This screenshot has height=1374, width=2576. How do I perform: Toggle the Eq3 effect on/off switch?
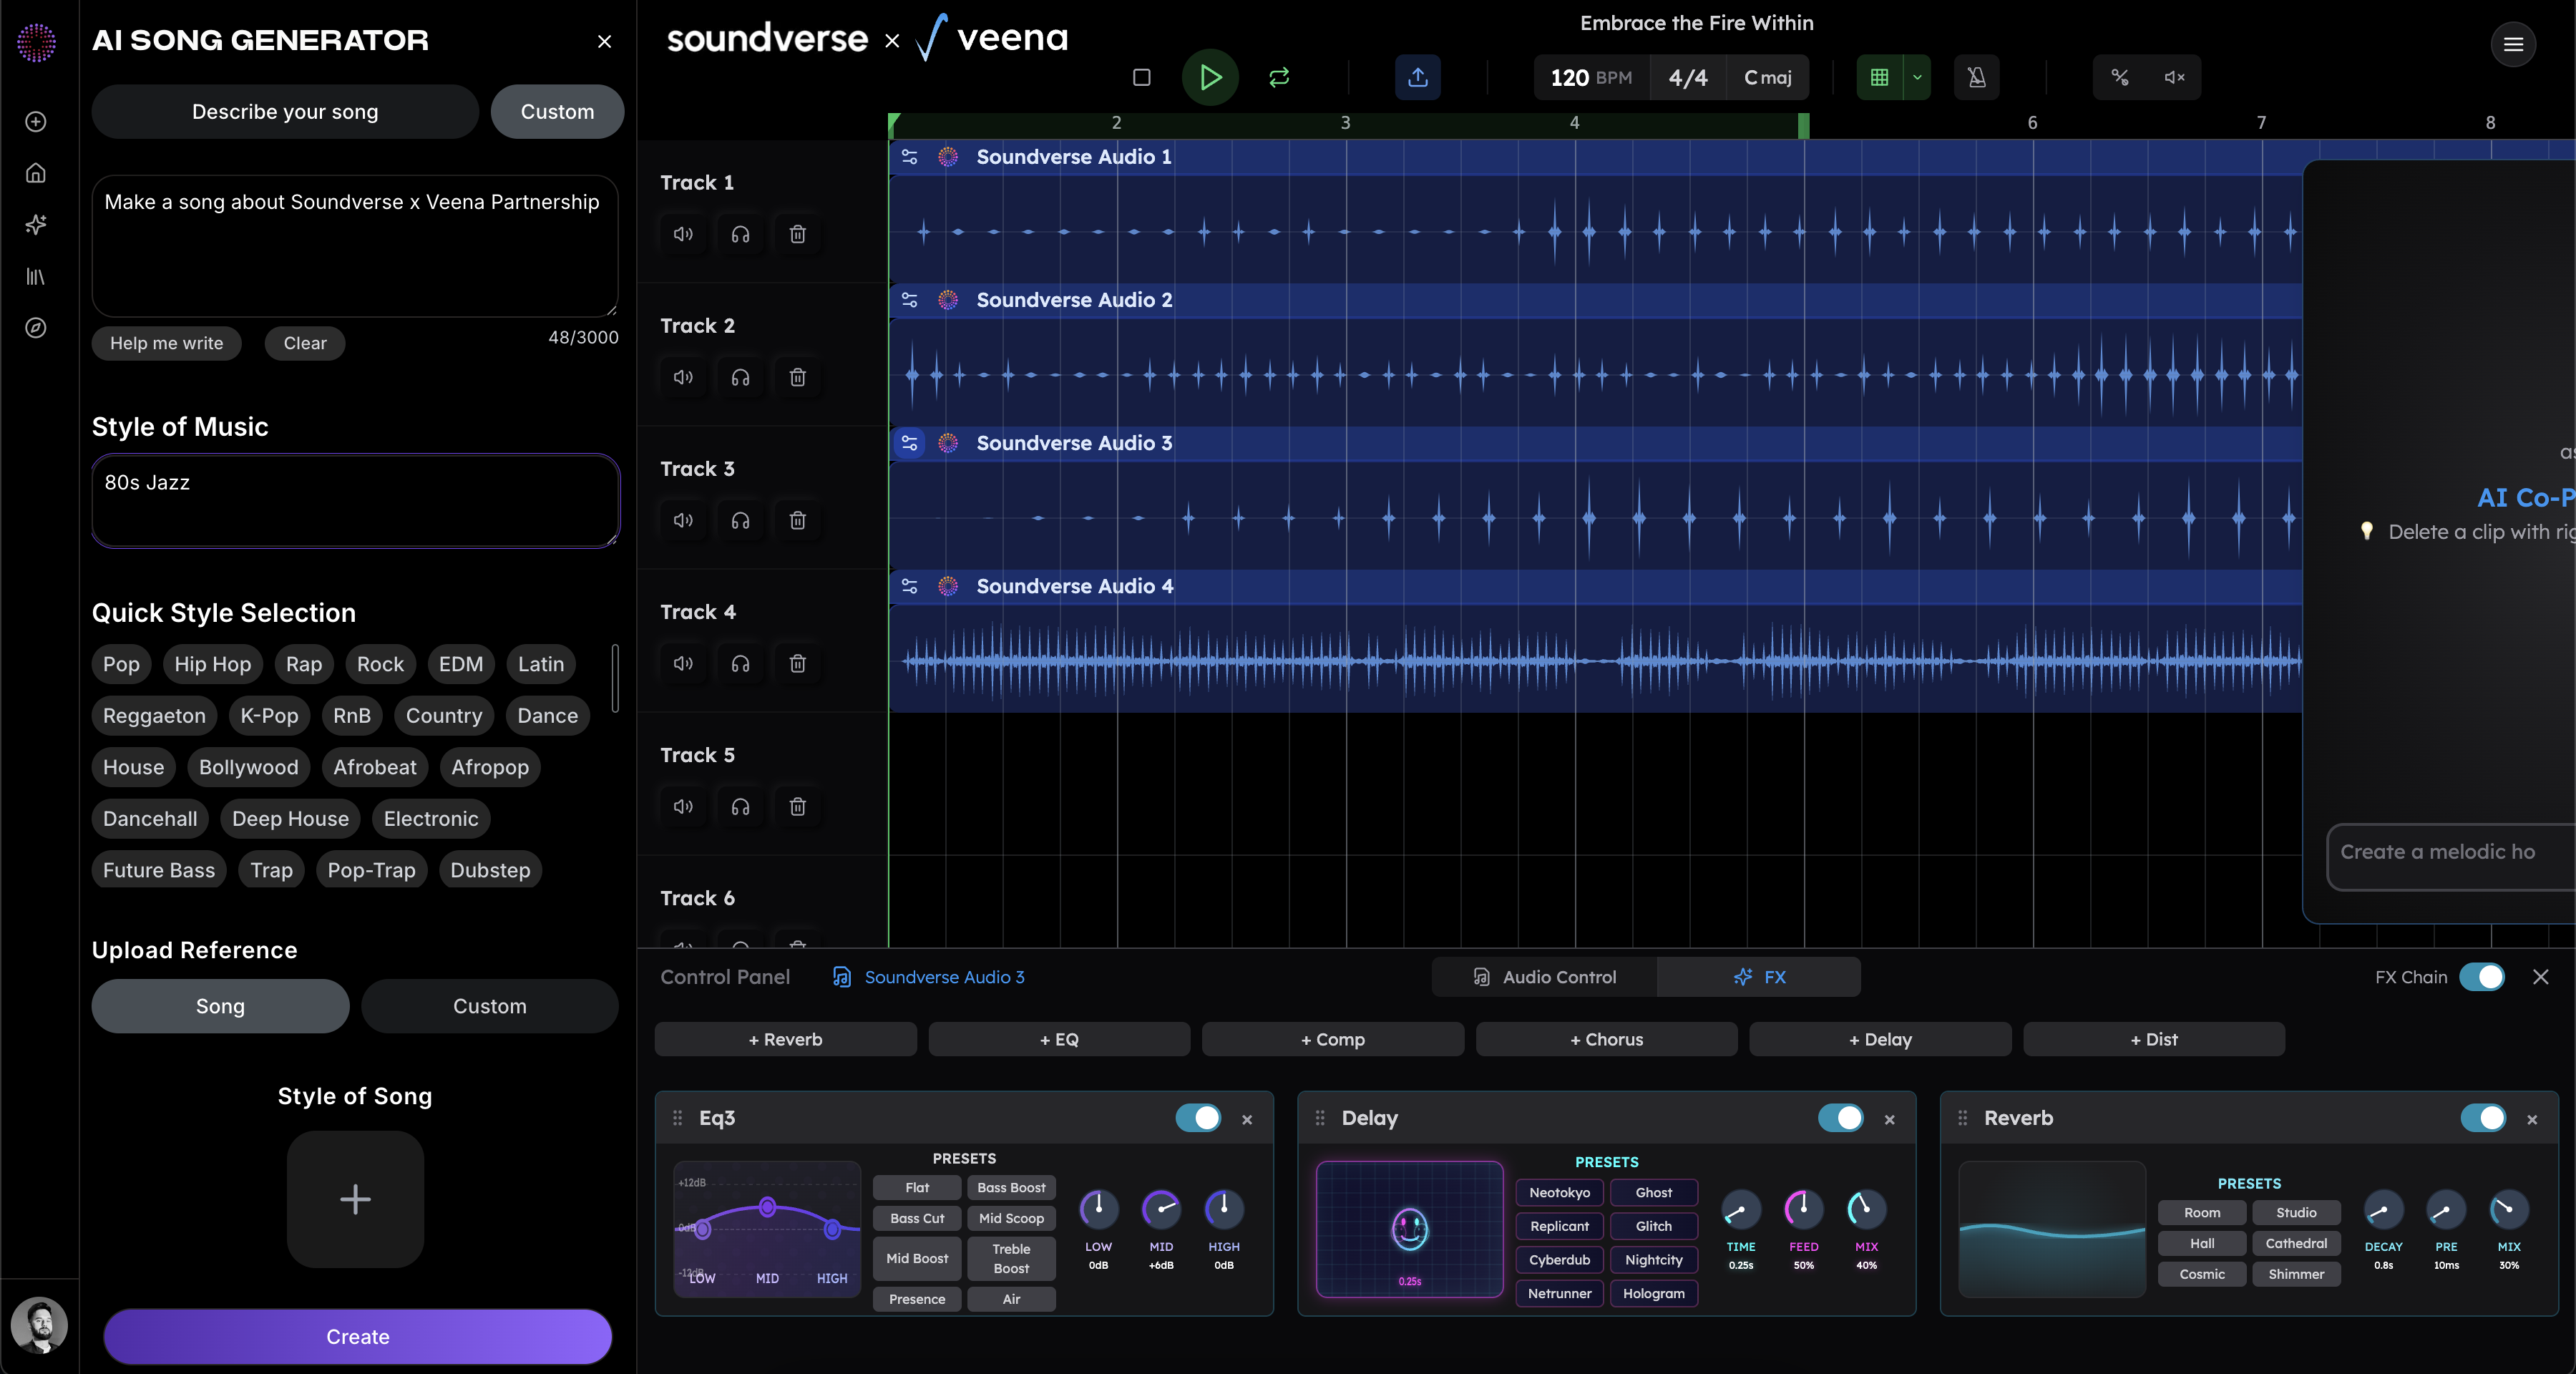(1198, 1118)
